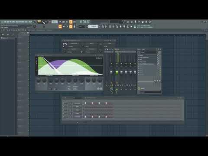Screen dimensions: 208x156
Task: Open the global snap selector left of the pattern selector
Action: (x=82, y=26)
